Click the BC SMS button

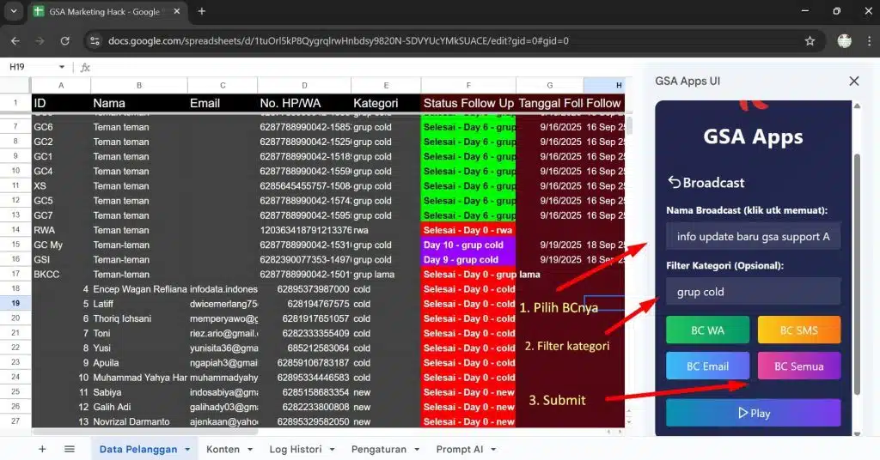click(798, 330)
